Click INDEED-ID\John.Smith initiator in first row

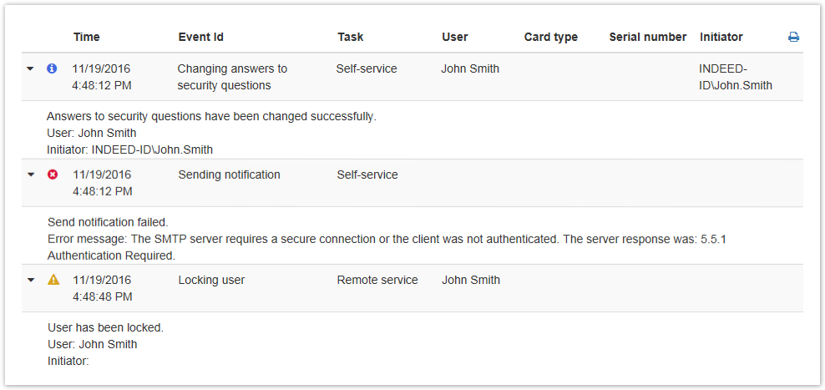pyautogui.click(x=735, y=77)
